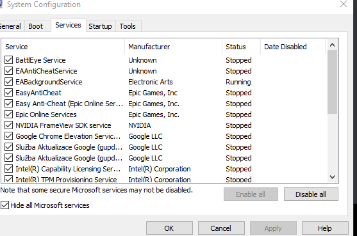The height and width of the screenshot is (236, 357).
Task: Select the NVIDIA manufacturer cell
Action: click(x=140, y=125)
